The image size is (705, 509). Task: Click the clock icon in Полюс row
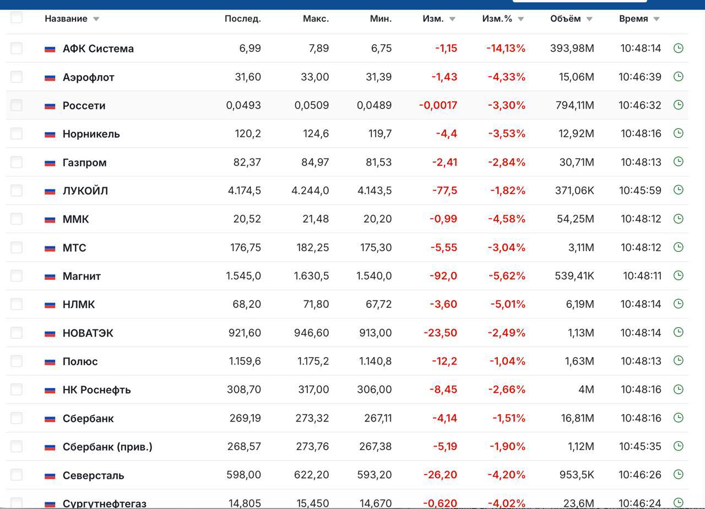(679, 360)
